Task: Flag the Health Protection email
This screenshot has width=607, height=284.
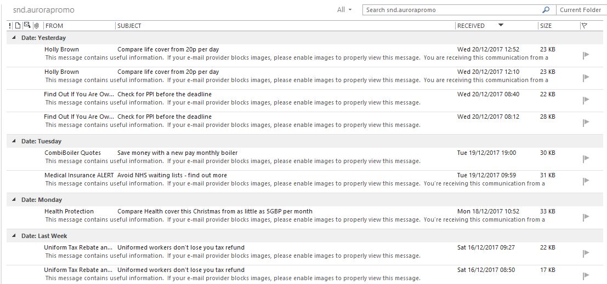Action: click(586, 217)
